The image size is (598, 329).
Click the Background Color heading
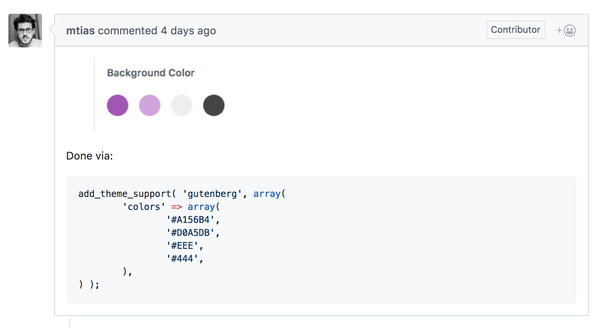151,73
